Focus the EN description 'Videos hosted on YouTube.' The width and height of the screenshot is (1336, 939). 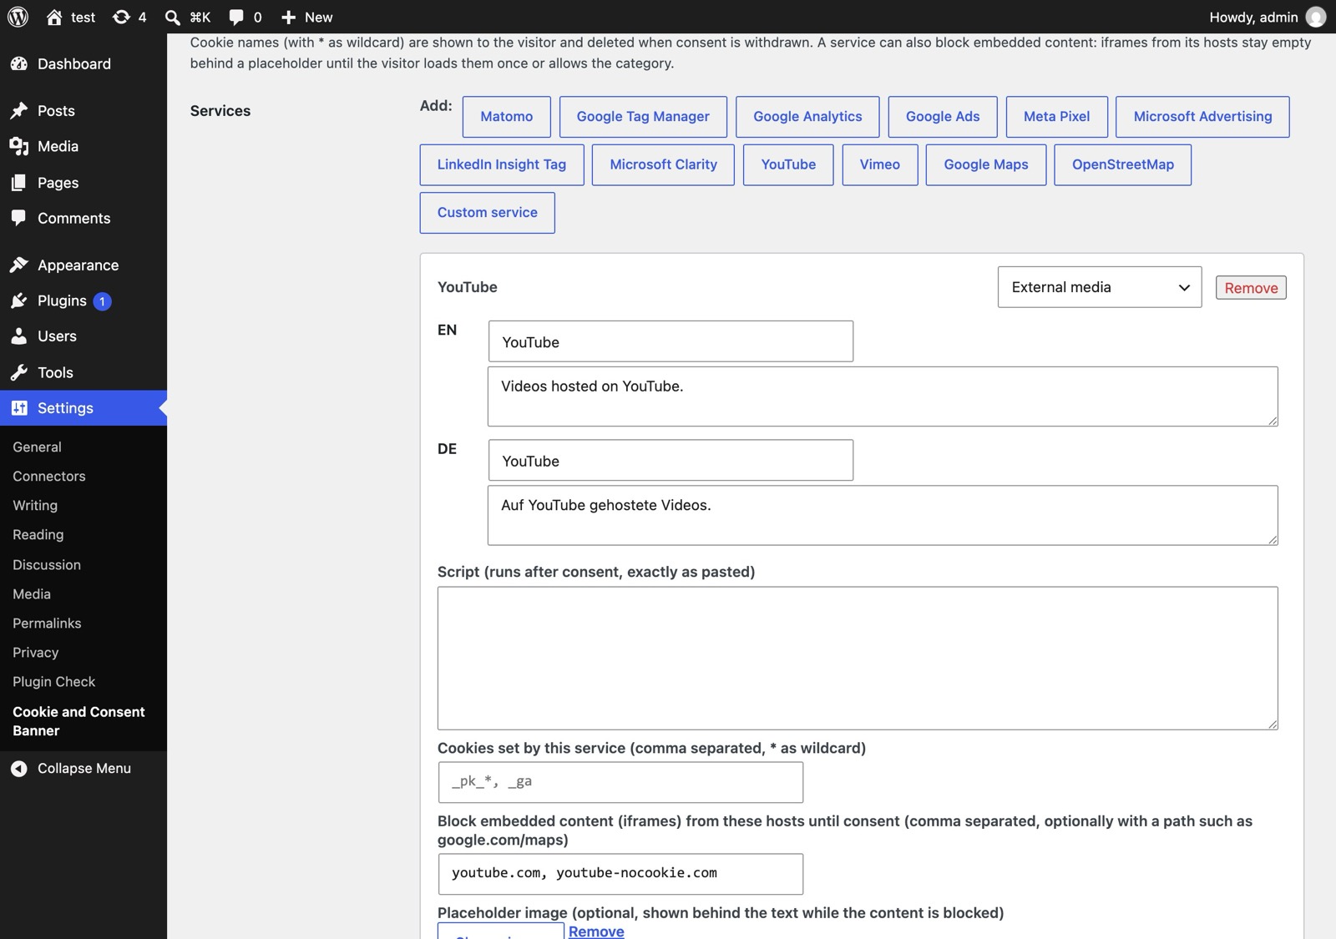[x=883, y=396]
